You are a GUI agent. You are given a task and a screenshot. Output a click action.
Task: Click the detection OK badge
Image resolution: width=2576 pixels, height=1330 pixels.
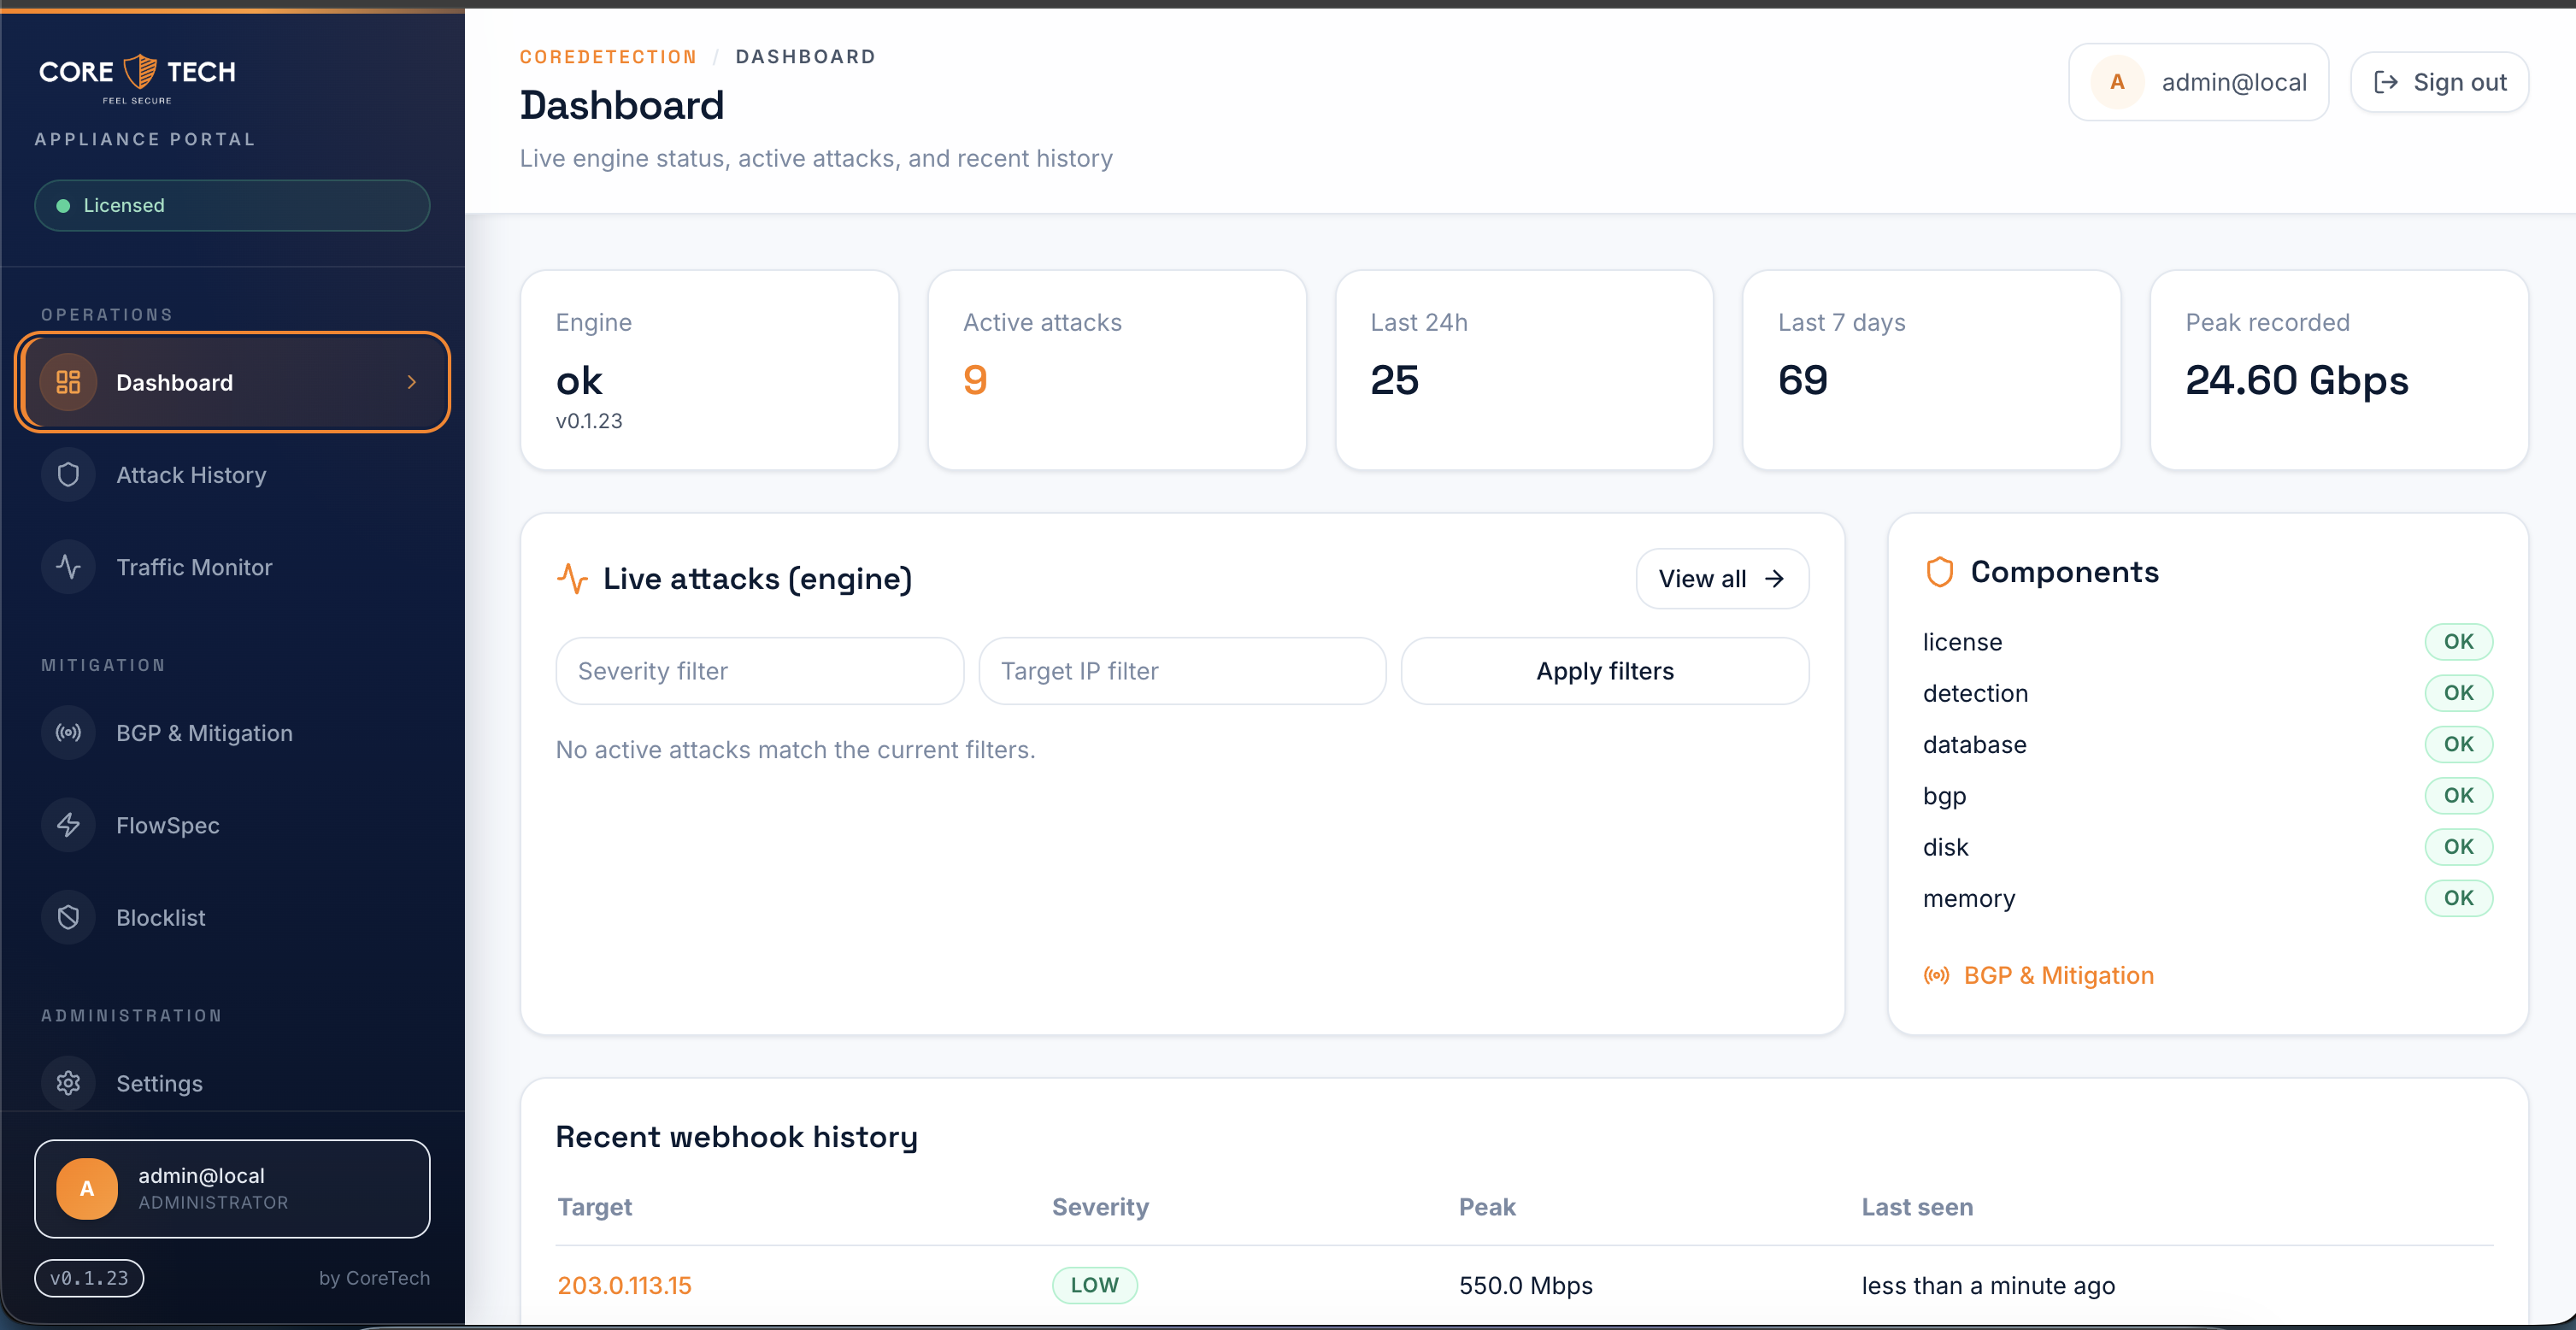tap(2458, 693)
